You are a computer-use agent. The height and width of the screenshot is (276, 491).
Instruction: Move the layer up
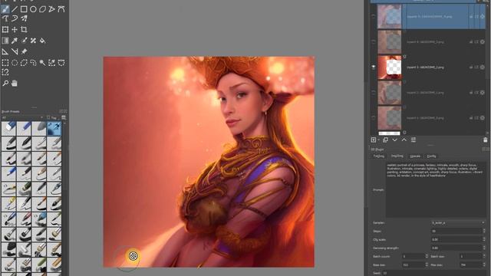coord(404,140)
